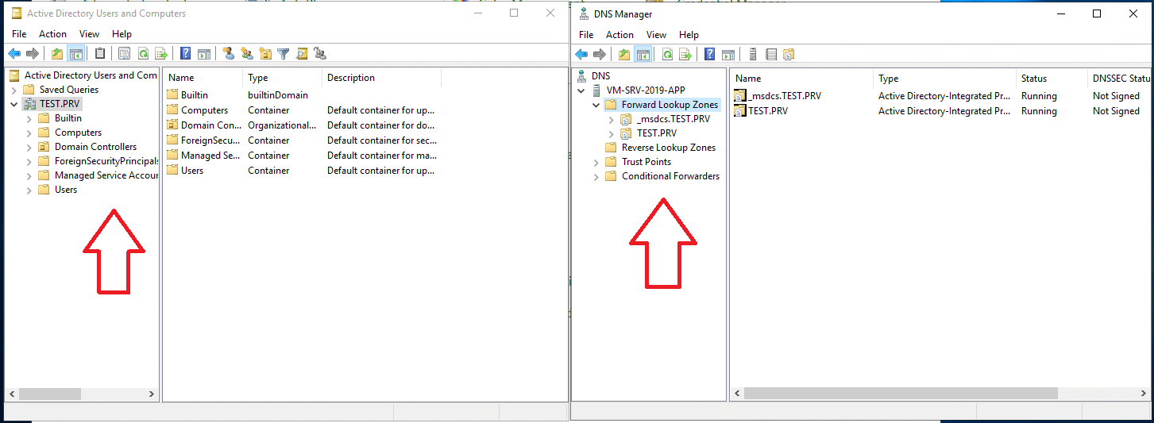Open View menu in DNS Manager

[657, 35]
